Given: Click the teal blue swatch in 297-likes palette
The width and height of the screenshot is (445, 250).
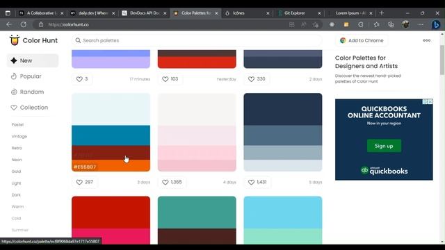Looking at the screenshot, I should pos(111,135).
